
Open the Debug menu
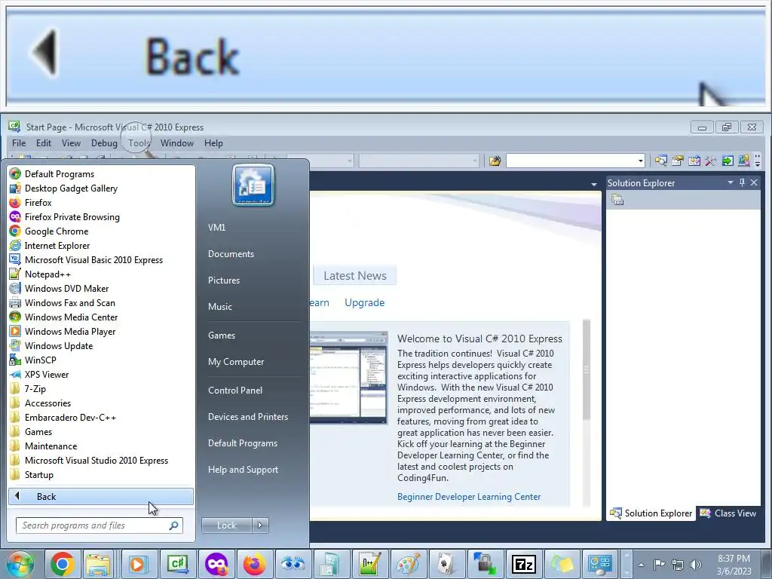(104, 142)
